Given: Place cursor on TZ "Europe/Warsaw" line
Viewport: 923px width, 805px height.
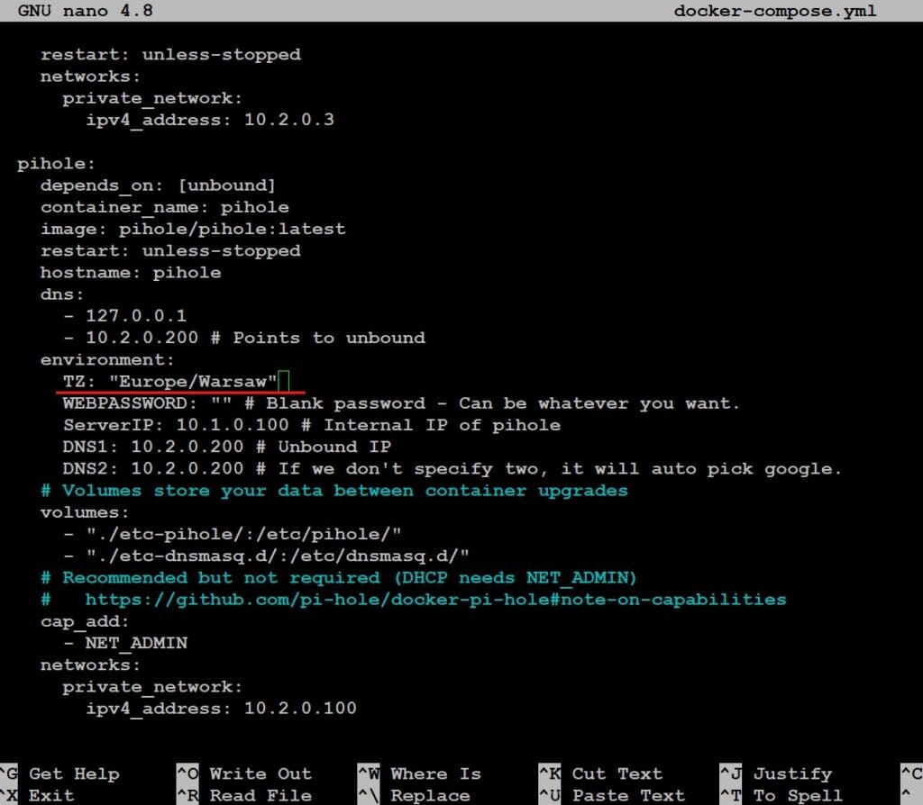Looking at the screenshot, I should tap(170, 382).
